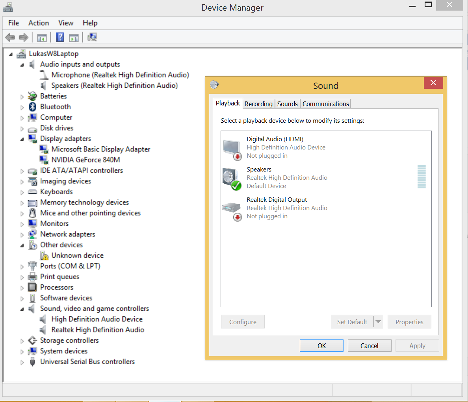468x402 pixels.
Task: Click the Mice and other pointing devices icon
Action: click(32, 213)
